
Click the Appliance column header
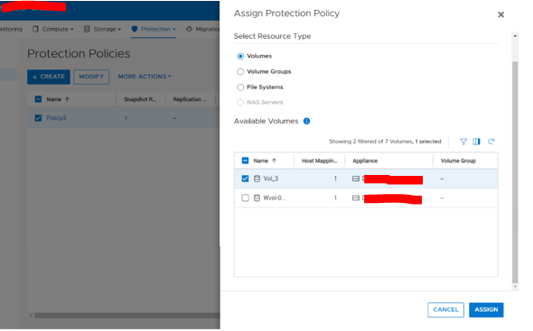click(388, 161)
